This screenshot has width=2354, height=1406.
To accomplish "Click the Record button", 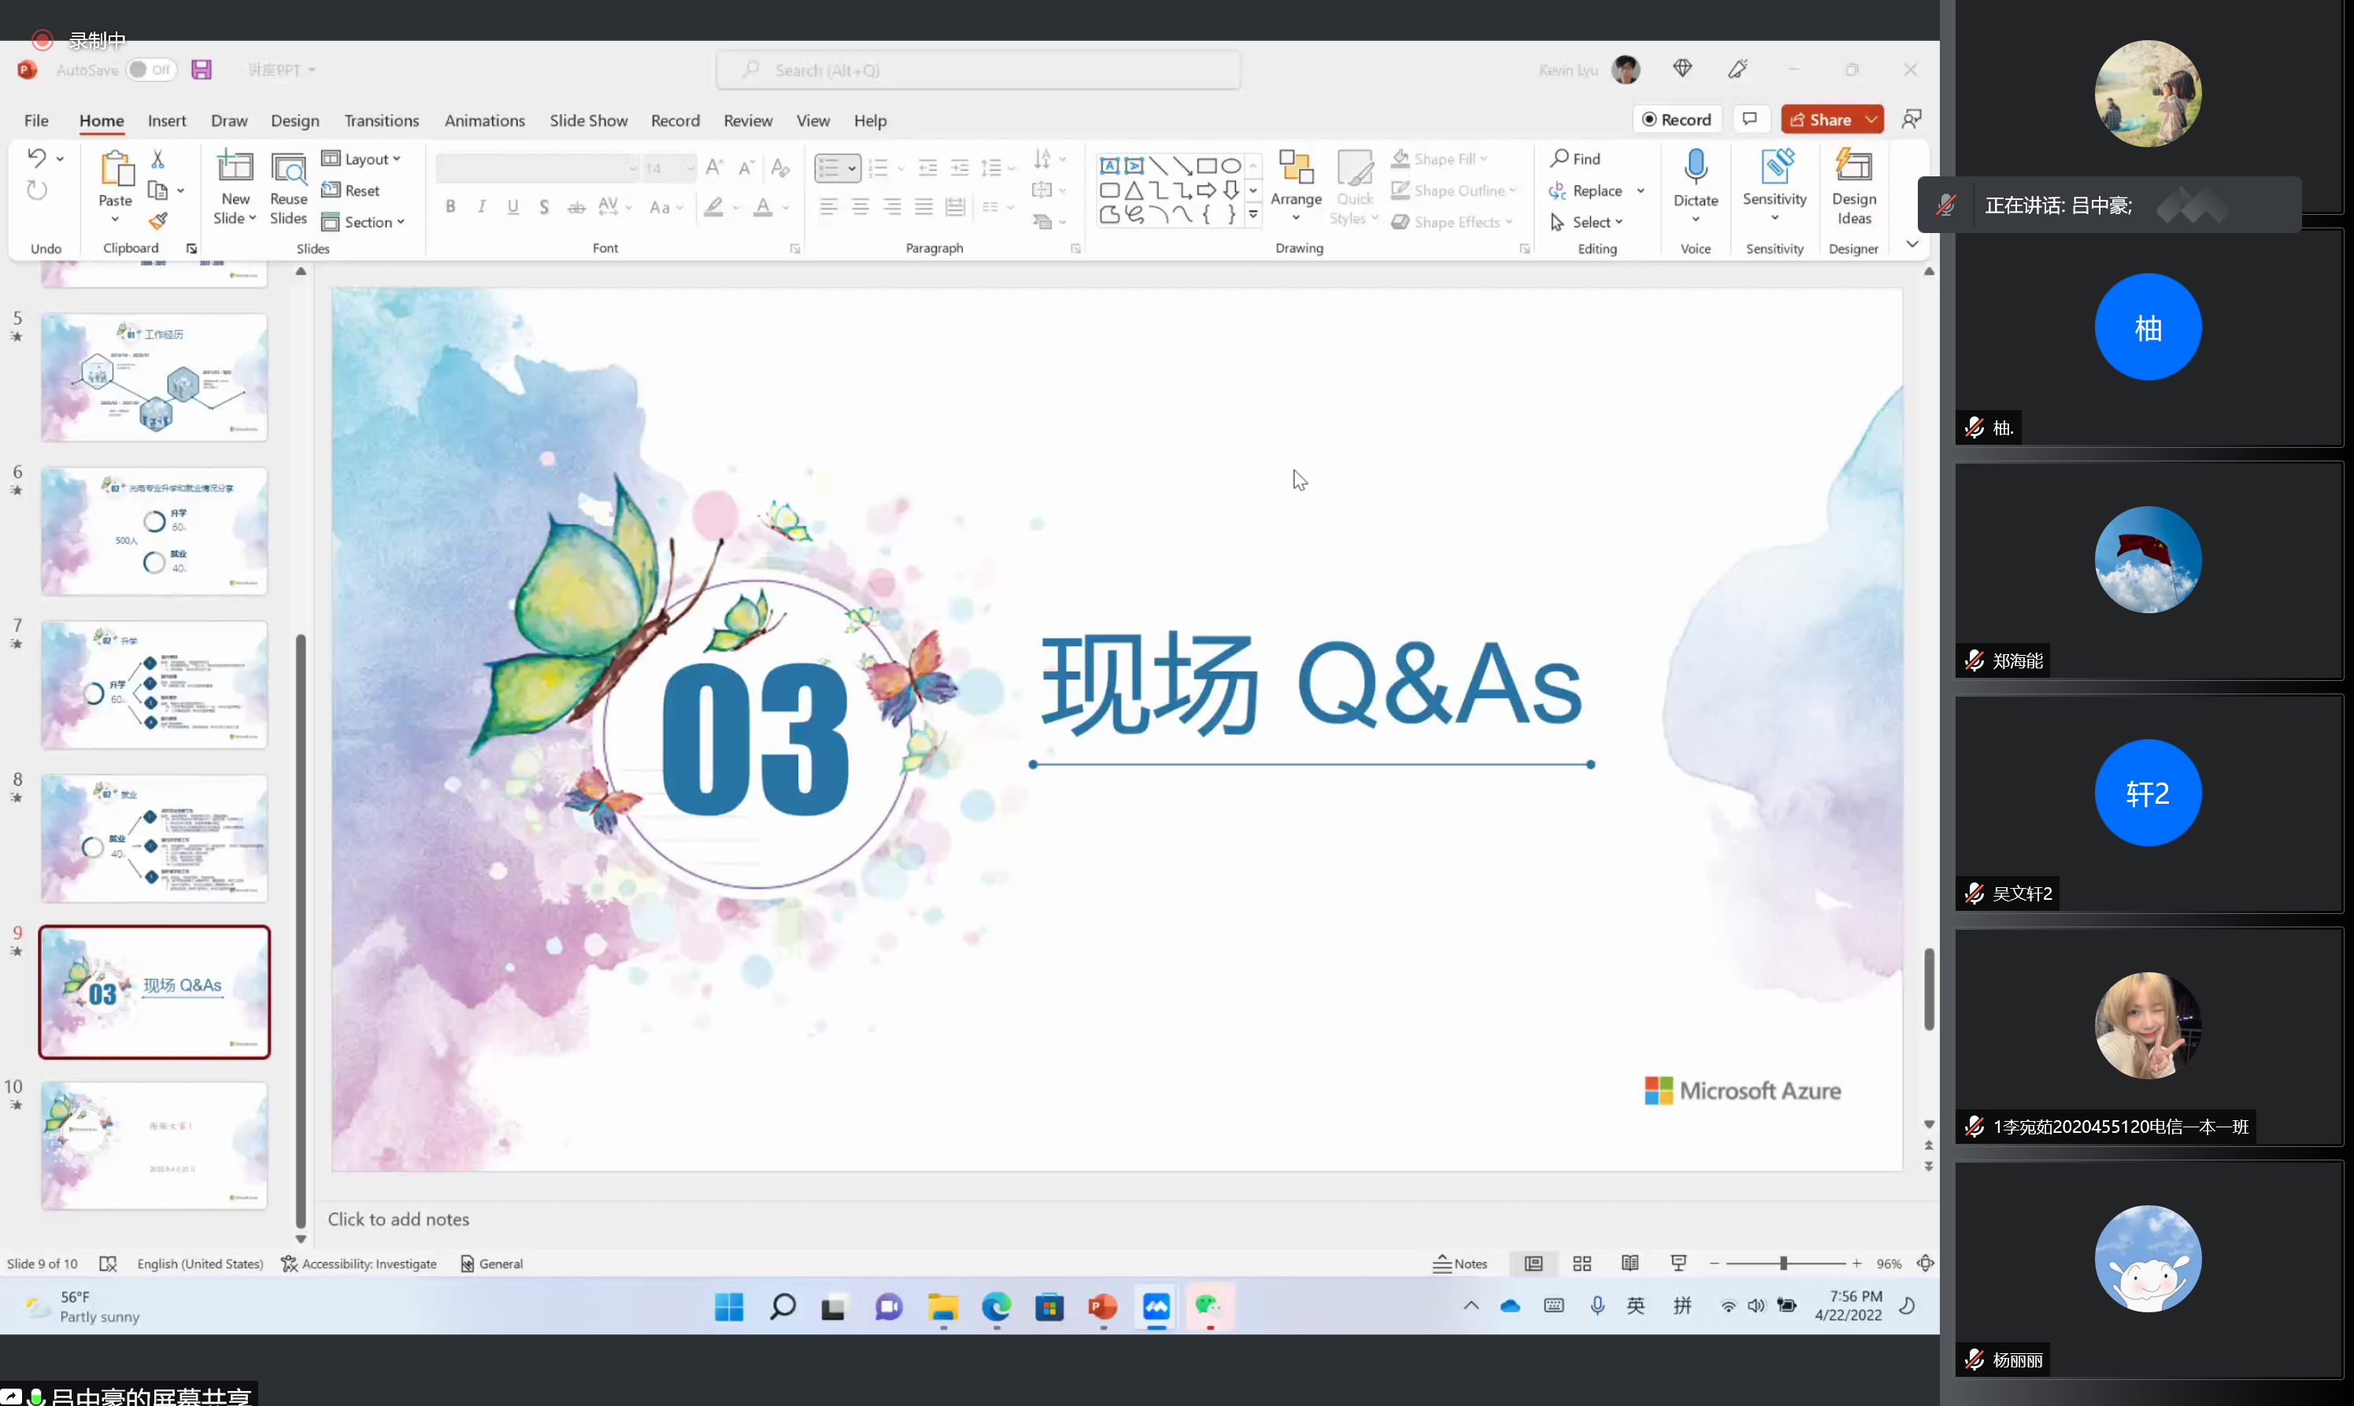I will [x=1675, y=120].
